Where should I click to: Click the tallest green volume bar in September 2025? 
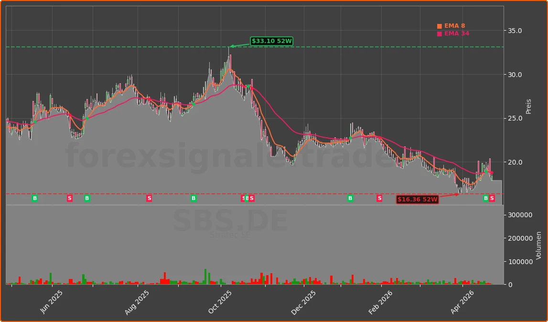205,277
